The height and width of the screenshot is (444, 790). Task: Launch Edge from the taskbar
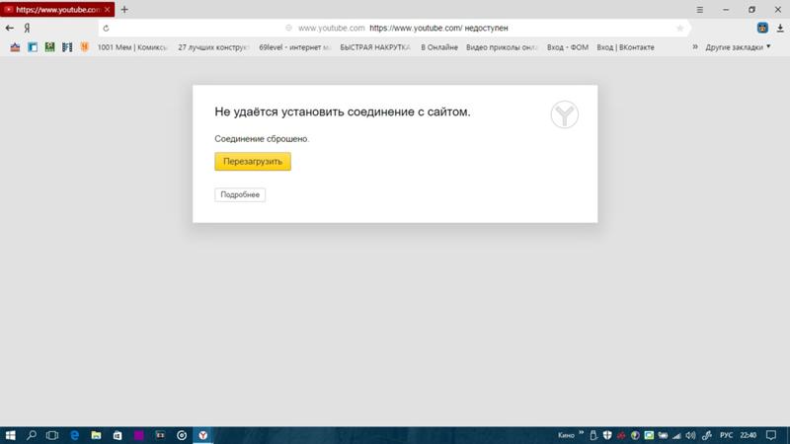click(x=75, y=435)
